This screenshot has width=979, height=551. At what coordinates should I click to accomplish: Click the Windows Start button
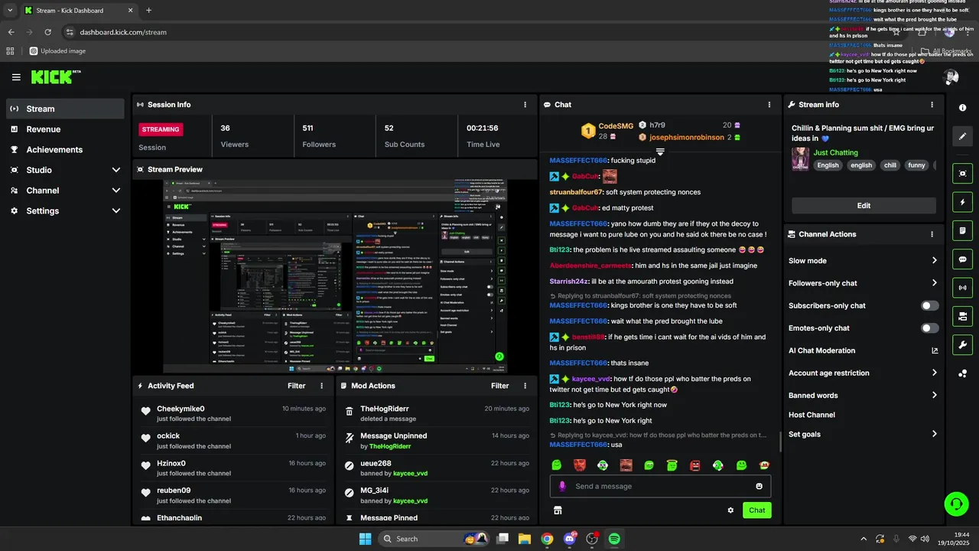[365, 539]
